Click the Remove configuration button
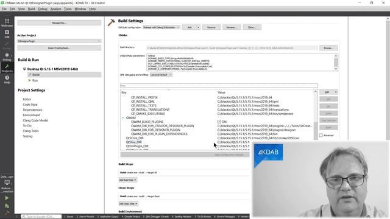This screenshot has width=390, height=219. pos(211,27)
